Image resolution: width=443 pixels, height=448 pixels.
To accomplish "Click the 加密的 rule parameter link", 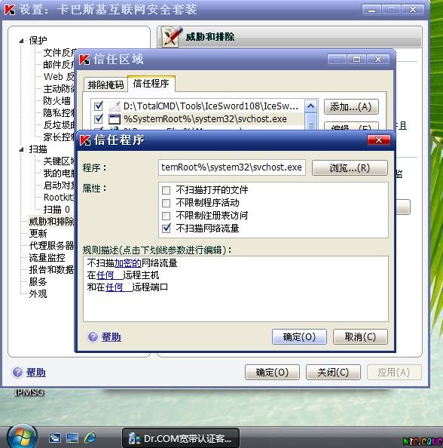I will 128,263.
